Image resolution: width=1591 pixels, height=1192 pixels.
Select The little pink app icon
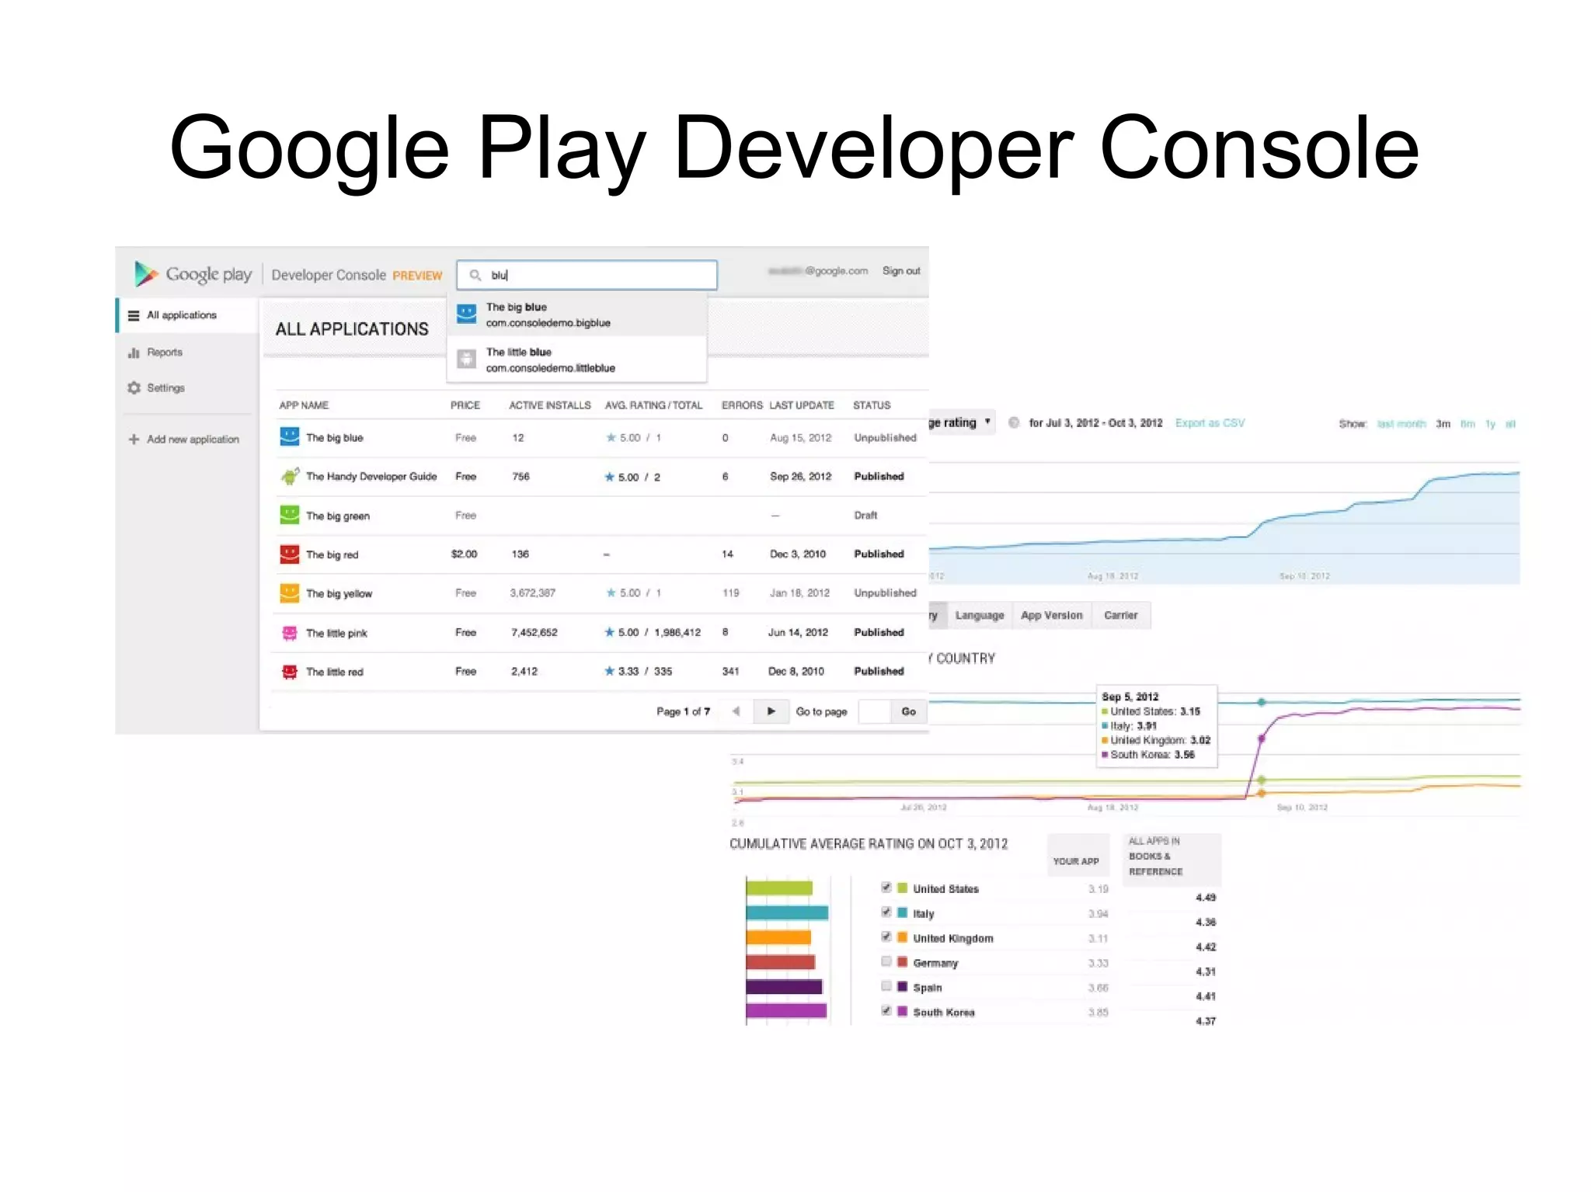point(289,633)
